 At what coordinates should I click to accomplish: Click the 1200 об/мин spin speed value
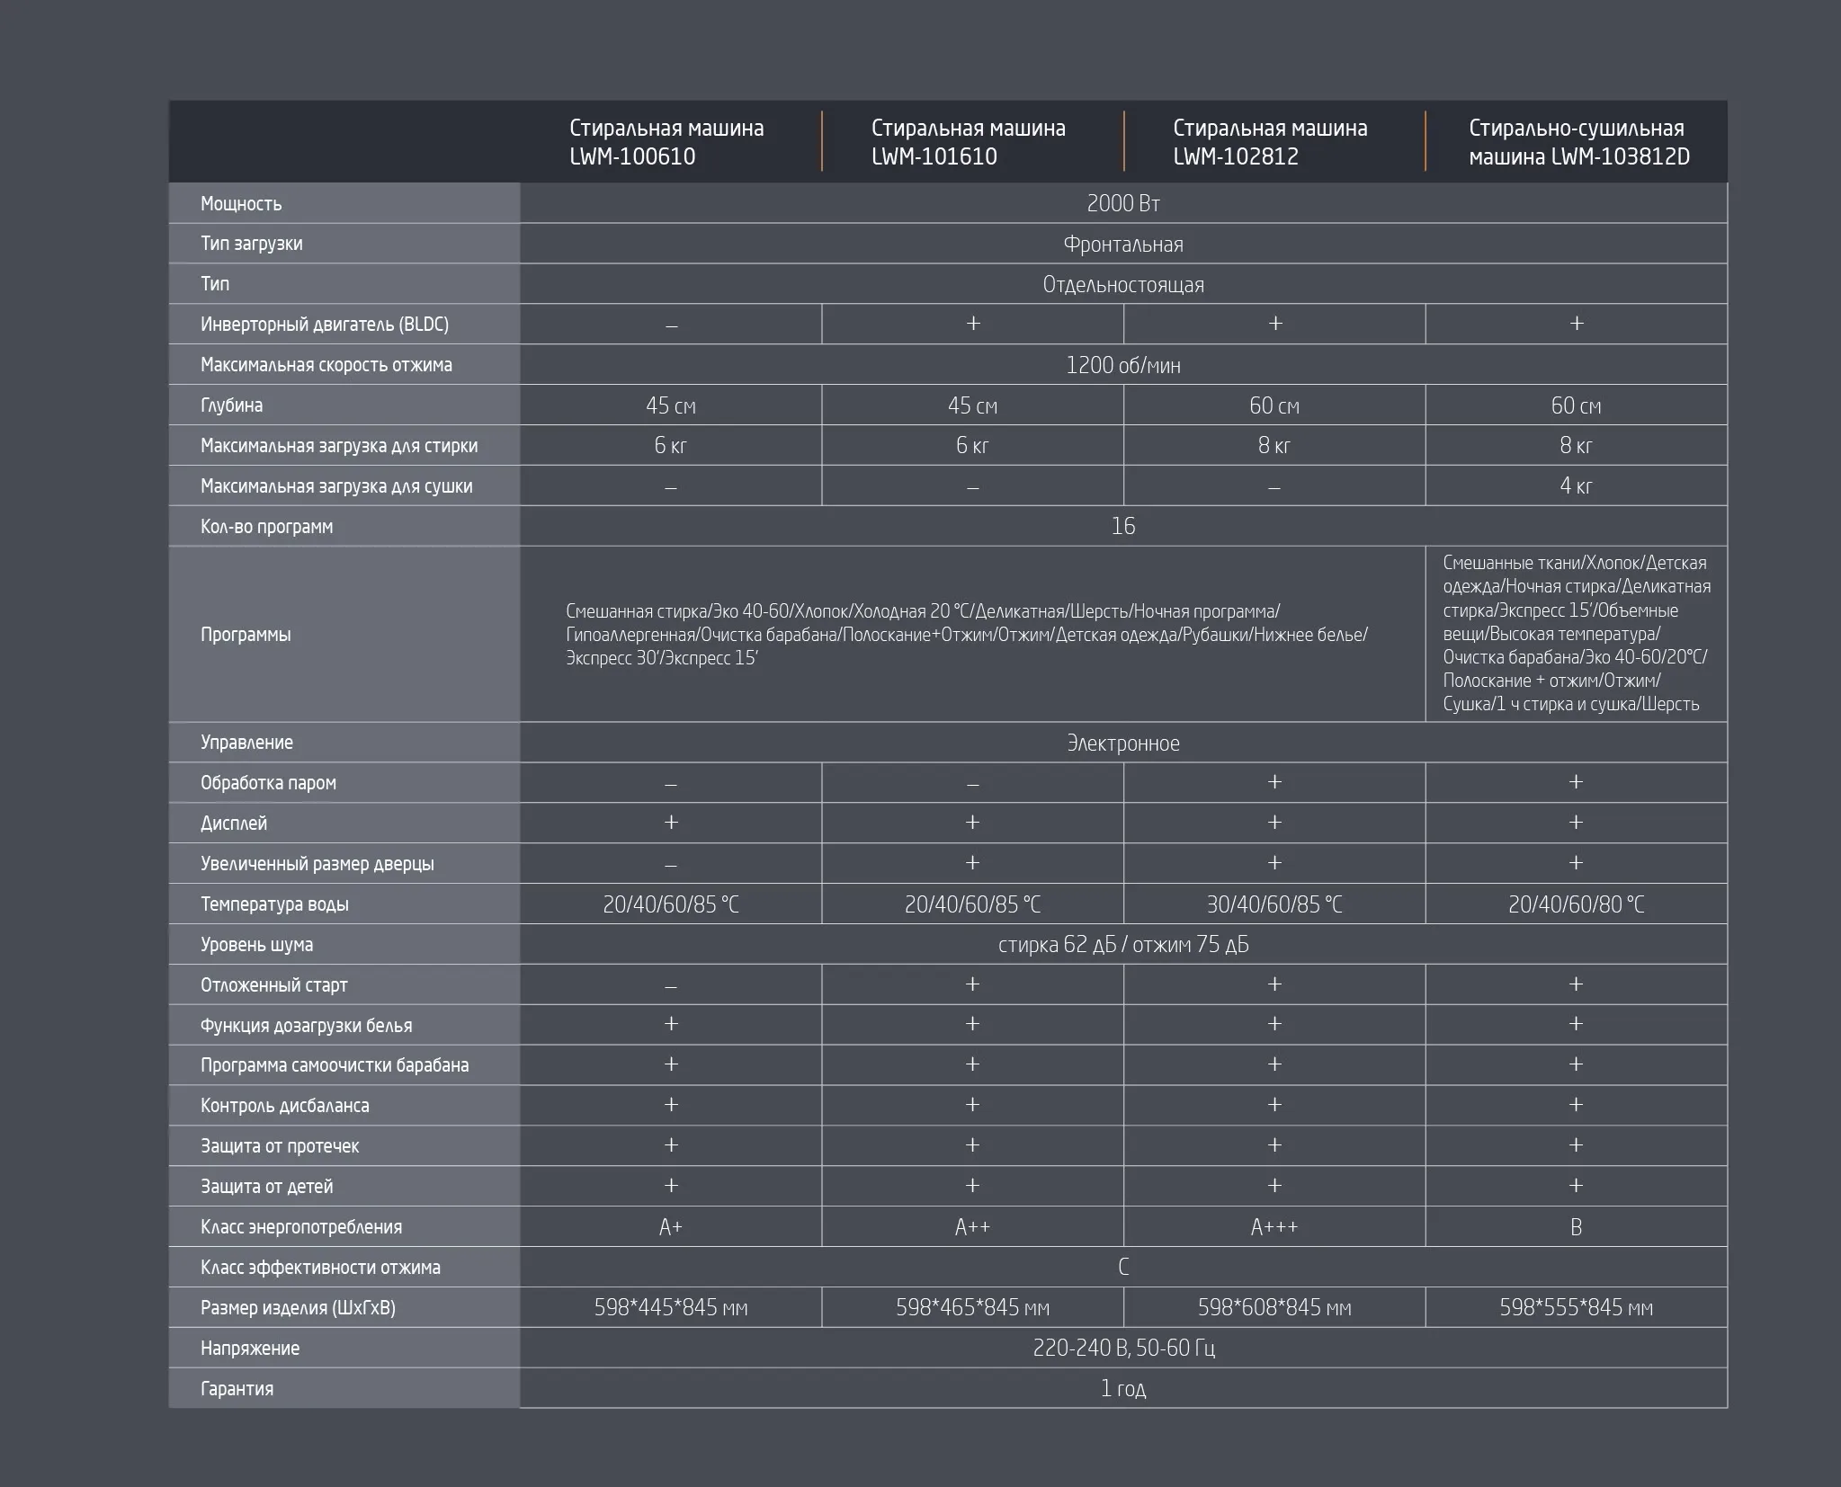(x=1122, y=366)
